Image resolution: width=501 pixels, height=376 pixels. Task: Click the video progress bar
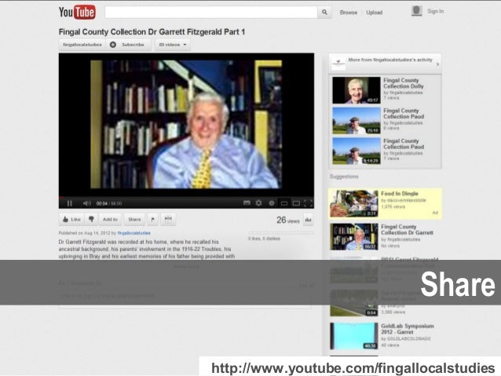[186, 198]
